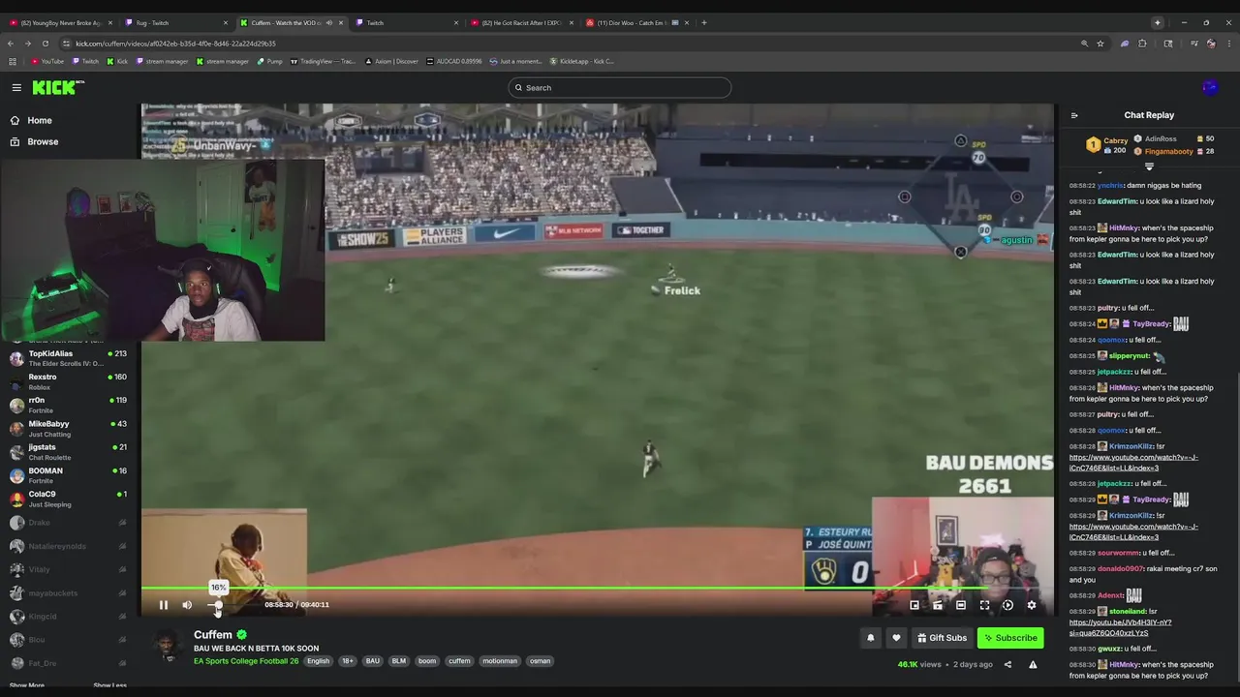Image resolution: width=1240 pixels, height=697 pixels.
Task: Switch to YoungBoy Never Broke Again tab
Action: click(60, 22)
